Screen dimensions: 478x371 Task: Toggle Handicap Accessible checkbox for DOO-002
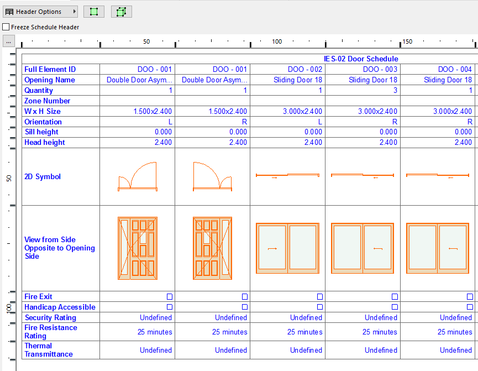pos(320,307)
